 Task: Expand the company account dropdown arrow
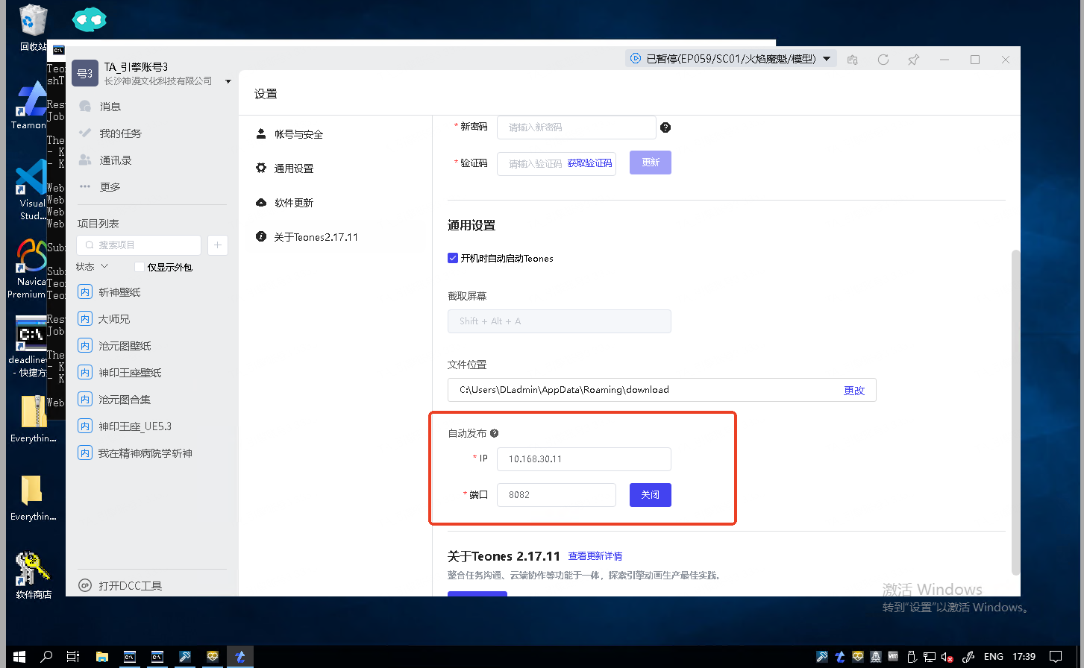point(228,81)
